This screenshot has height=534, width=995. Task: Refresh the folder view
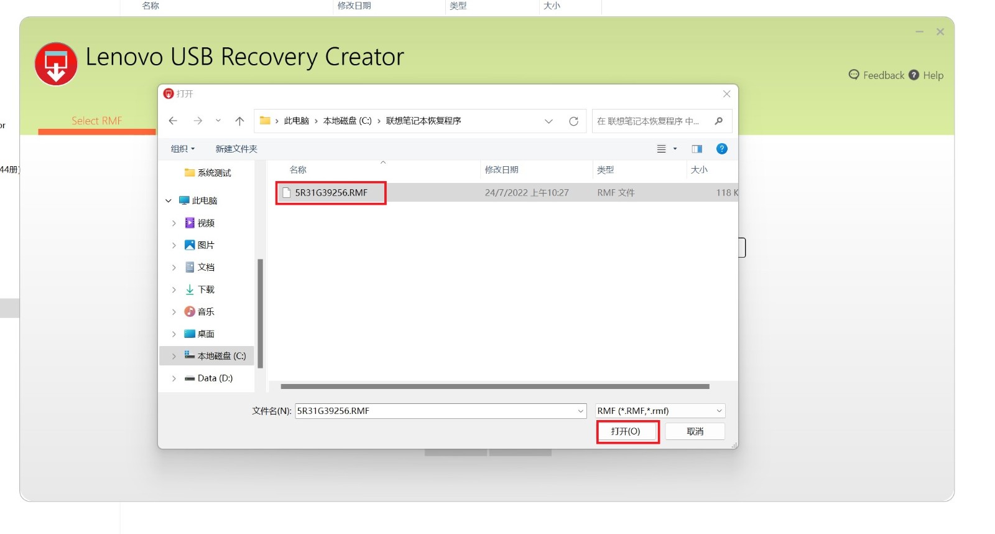coord(573,121)
